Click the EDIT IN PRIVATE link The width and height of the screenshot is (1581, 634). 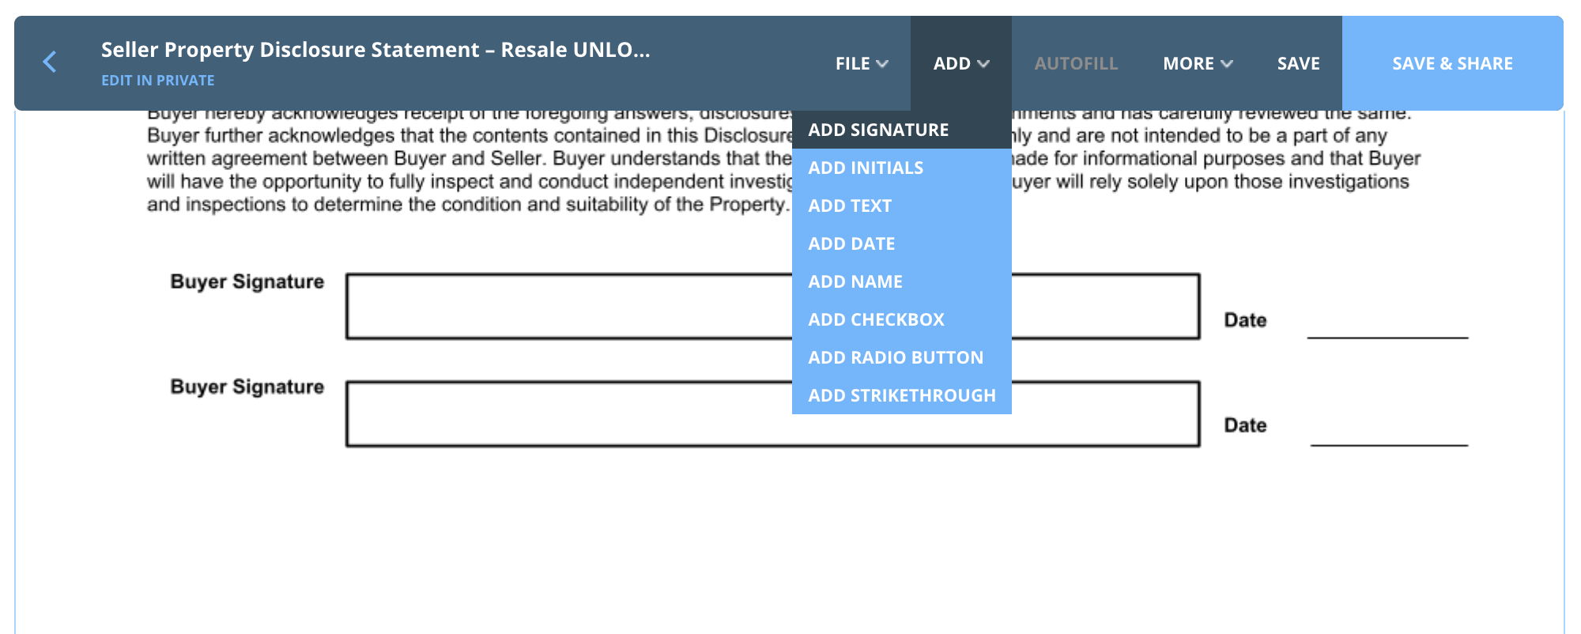coord(157,81)
